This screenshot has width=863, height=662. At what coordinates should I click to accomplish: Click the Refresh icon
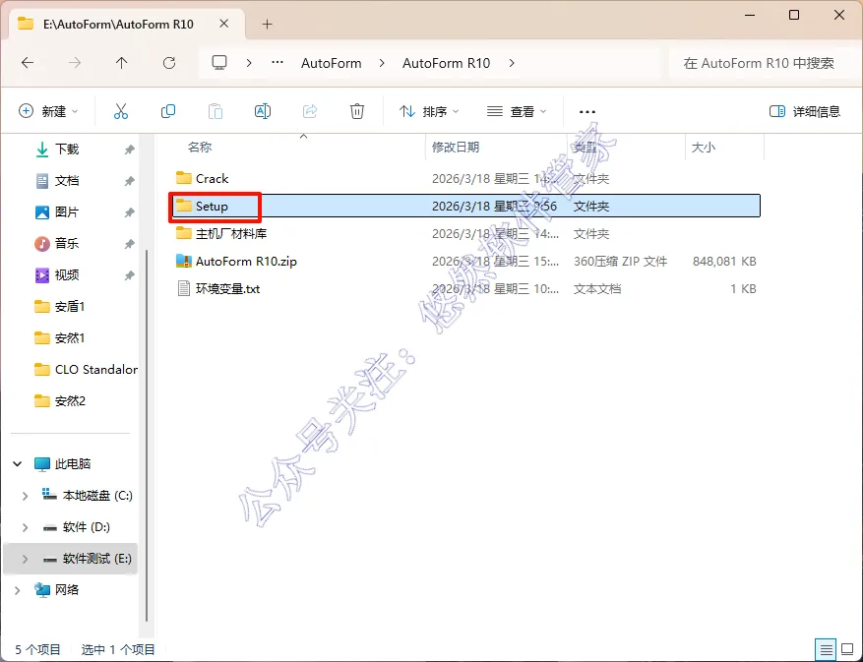[169, 63]
